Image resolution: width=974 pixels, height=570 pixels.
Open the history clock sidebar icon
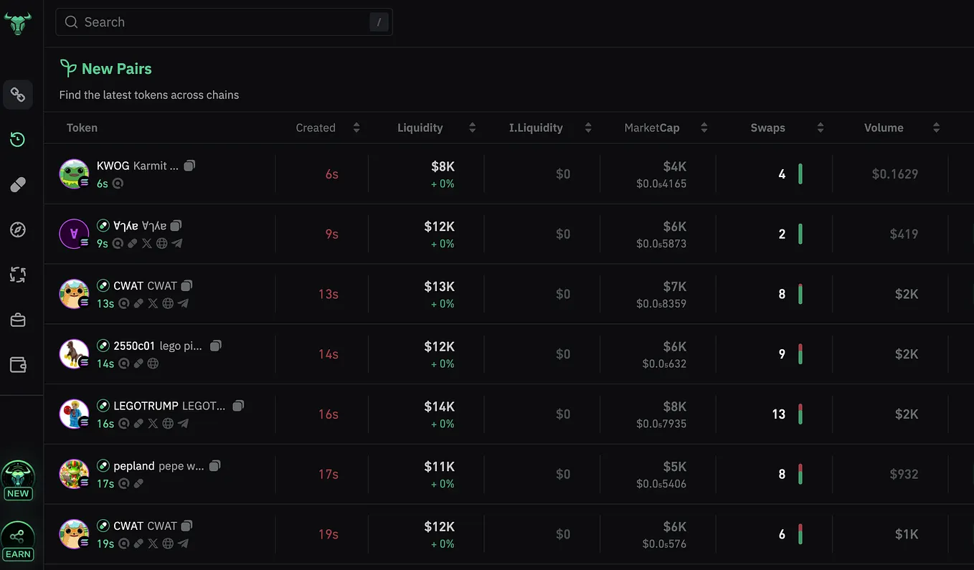[18, 140]
